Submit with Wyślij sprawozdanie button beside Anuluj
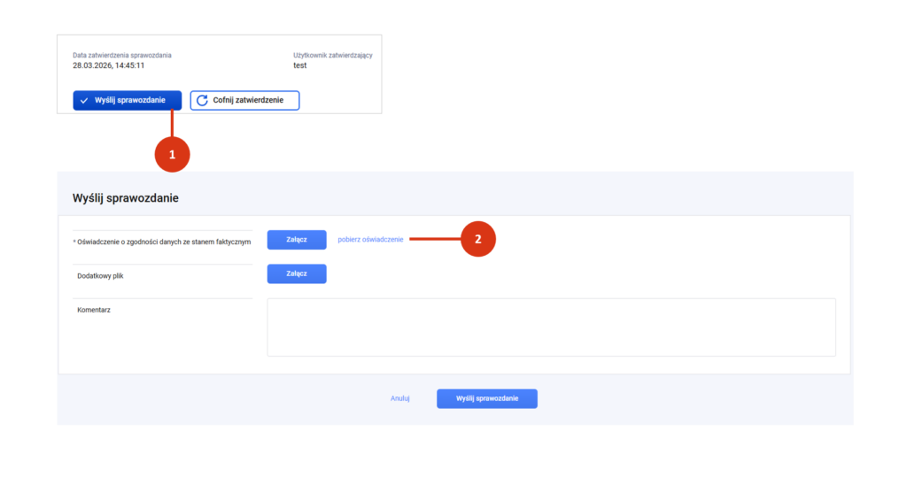 pyautogui.click(x=486, y=398)
